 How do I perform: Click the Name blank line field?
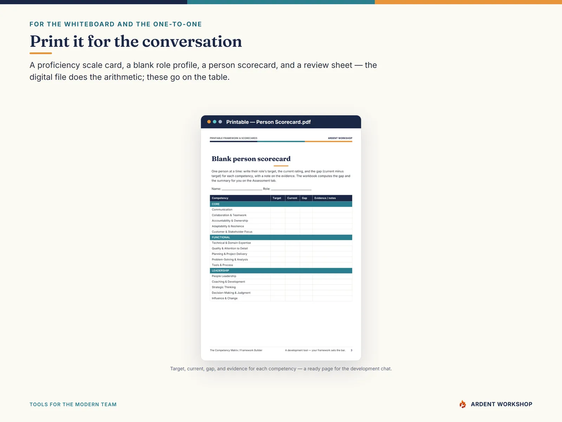242,189
